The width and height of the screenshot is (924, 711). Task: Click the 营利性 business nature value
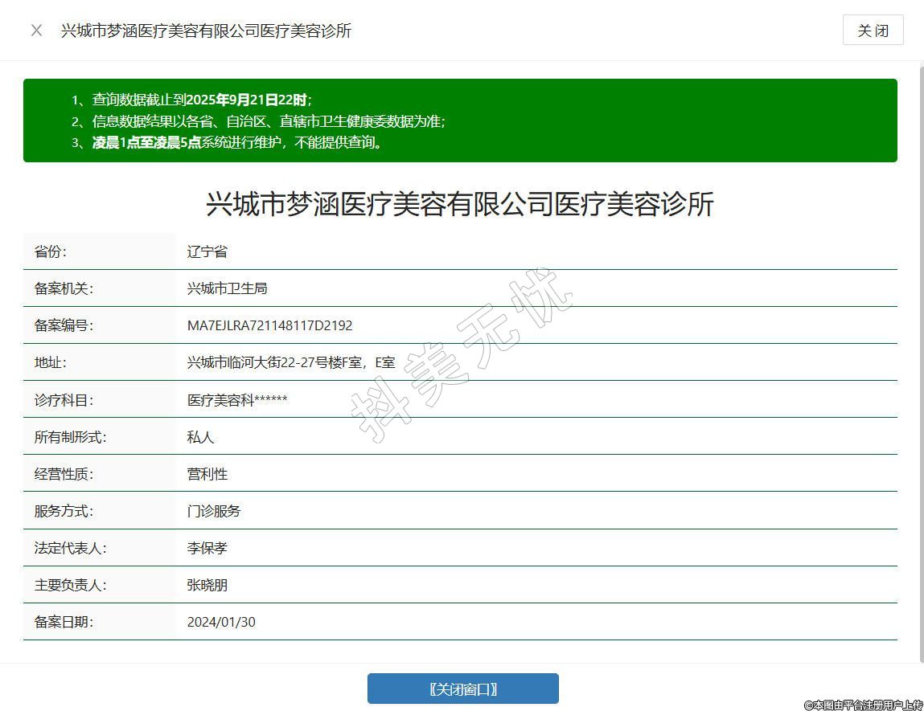click(x=207, y=474)
